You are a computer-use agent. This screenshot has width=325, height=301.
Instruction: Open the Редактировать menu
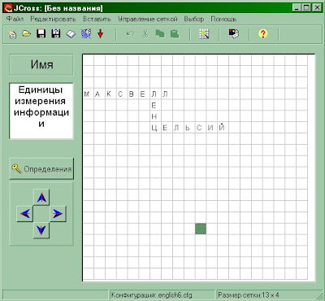53,20
